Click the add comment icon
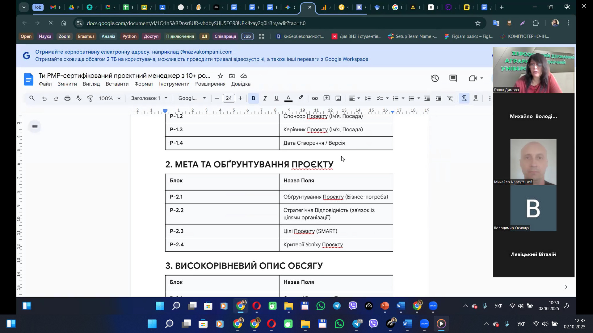 [x=326, y=98]
